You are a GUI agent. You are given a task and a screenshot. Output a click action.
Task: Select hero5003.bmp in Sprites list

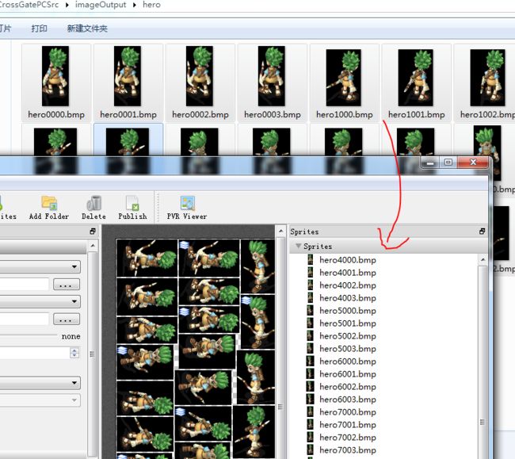tap(348, 349)
